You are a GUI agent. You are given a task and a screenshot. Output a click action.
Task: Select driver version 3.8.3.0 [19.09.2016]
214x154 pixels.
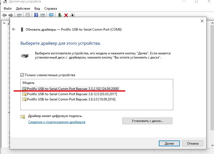point(69,99)
